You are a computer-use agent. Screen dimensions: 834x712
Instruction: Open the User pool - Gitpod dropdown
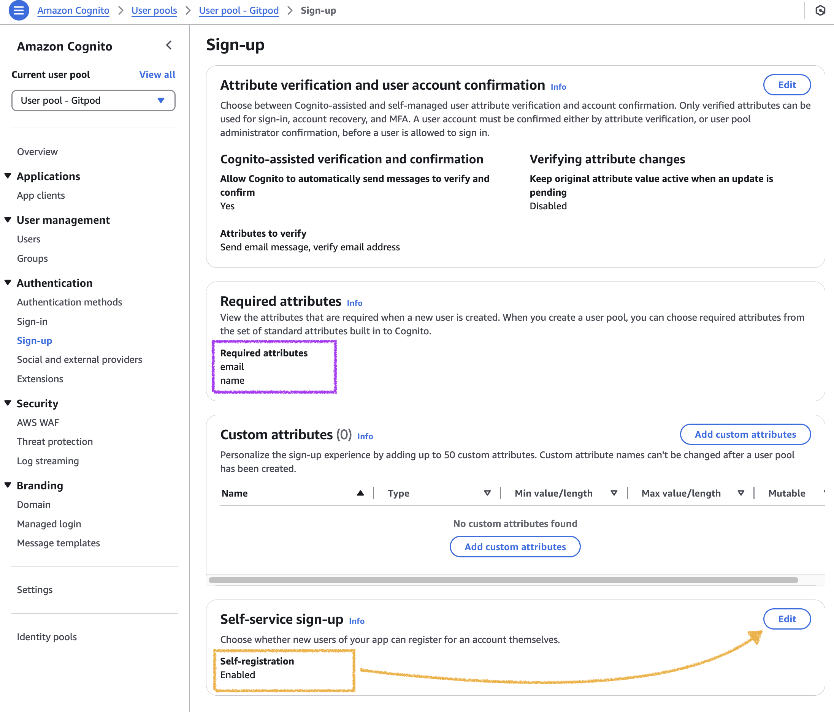(x=94, y=100)
